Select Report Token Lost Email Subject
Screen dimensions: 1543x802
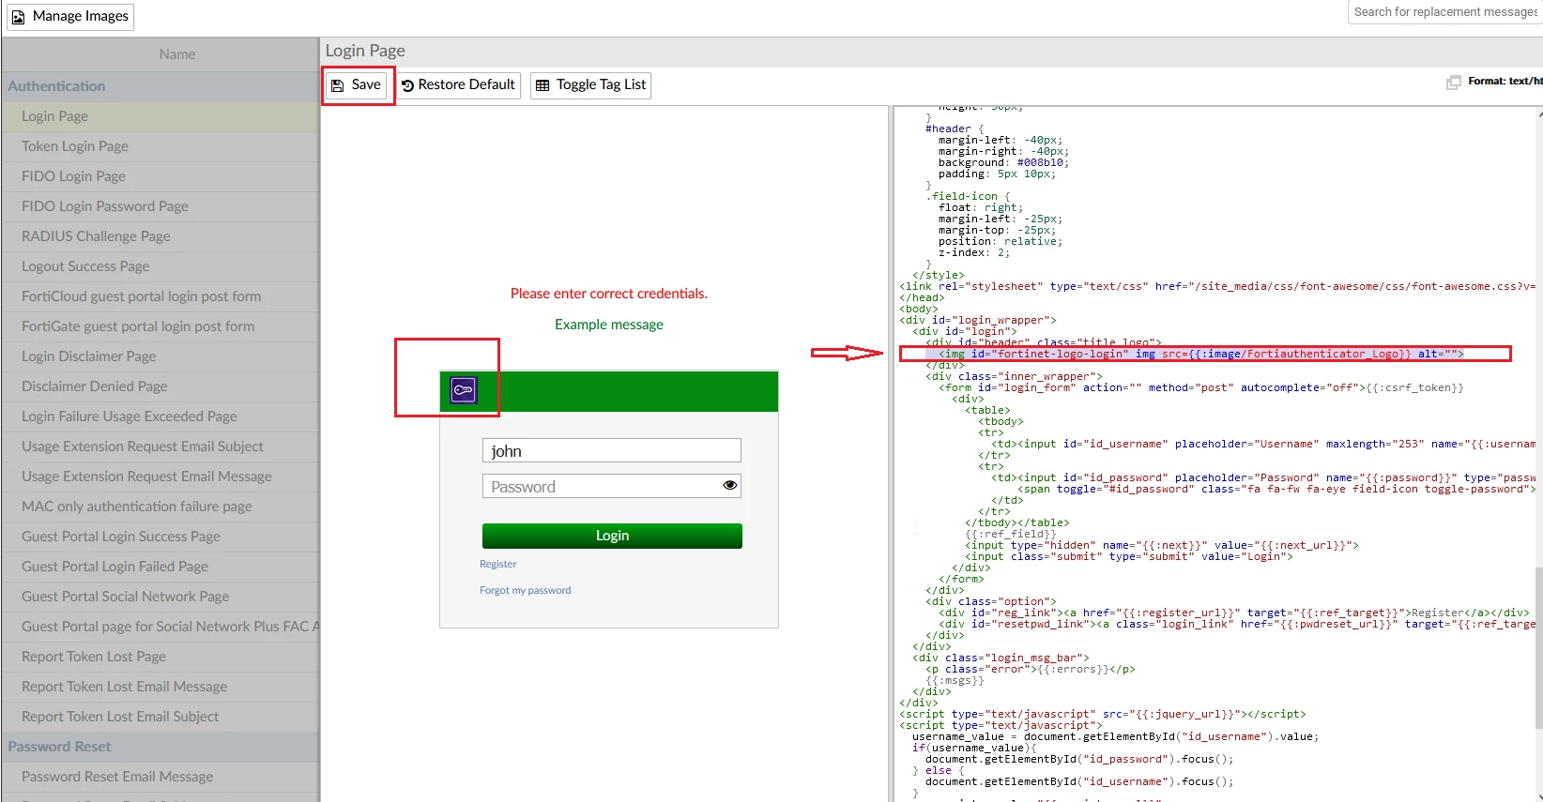(x=160, y=717)
